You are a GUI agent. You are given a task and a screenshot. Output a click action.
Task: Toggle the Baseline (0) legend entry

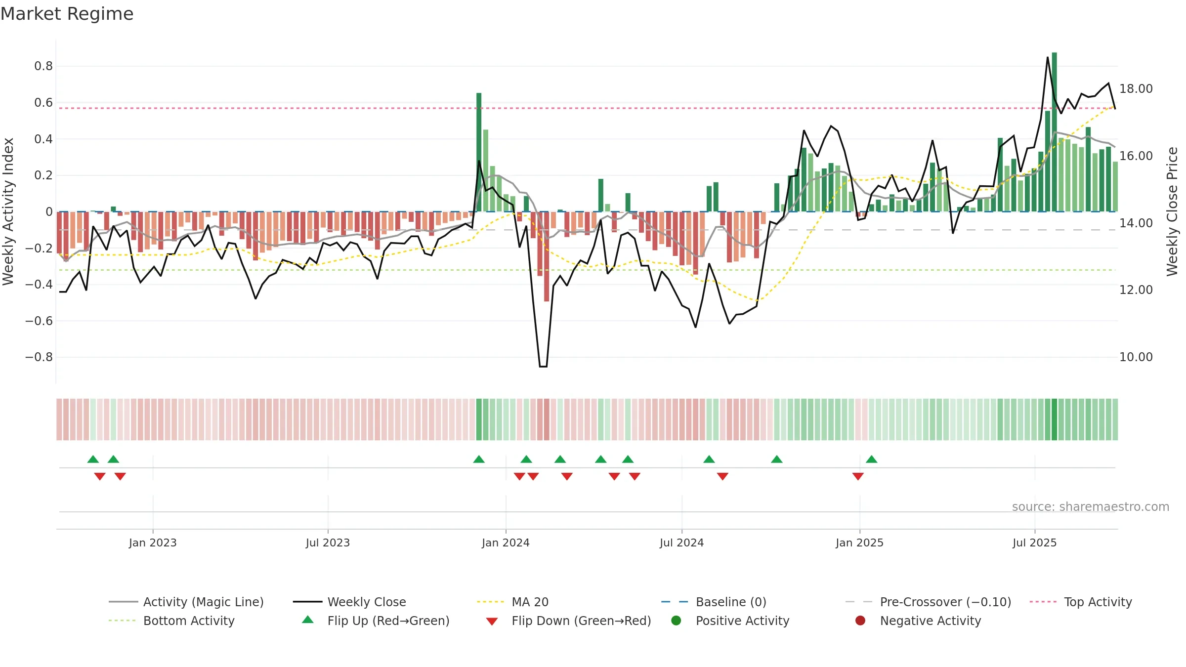coord(714,602)
